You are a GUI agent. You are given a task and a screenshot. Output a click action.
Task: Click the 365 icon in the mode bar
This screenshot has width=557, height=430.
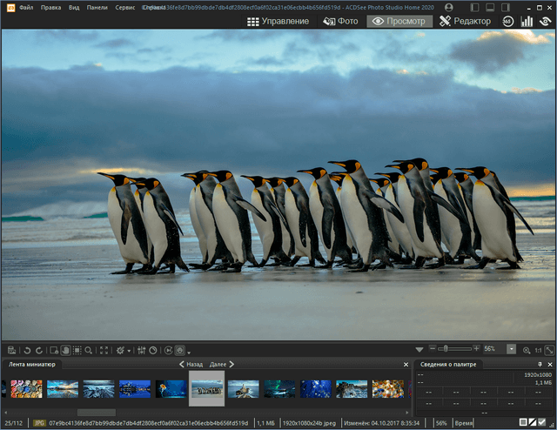(x=507, y=21)
